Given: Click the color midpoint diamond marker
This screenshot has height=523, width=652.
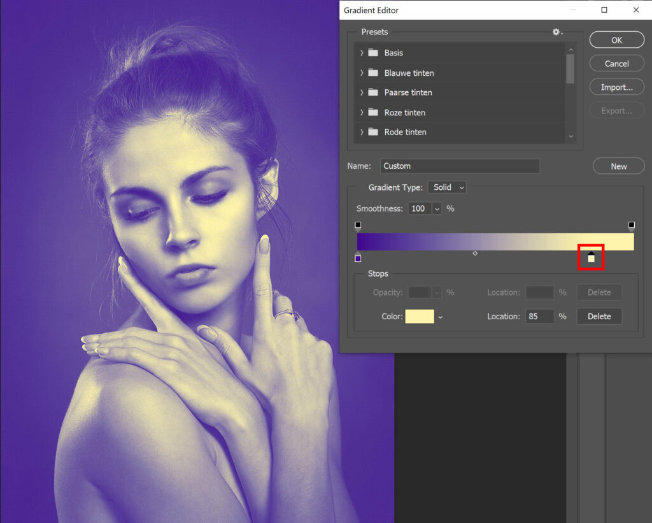Looking at the screenshot, I should coord(475,253).
